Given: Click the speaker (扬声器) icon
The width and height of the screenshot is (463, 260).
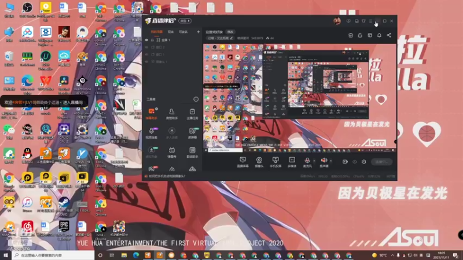Looking at the screenshot, I should click(x=324, y=161).
